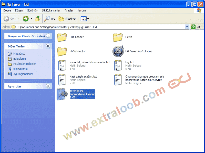The height and width of the screenshot is (153, 205).
Task: Click the settings.ini file name
Action: click(x=76, y=91)
